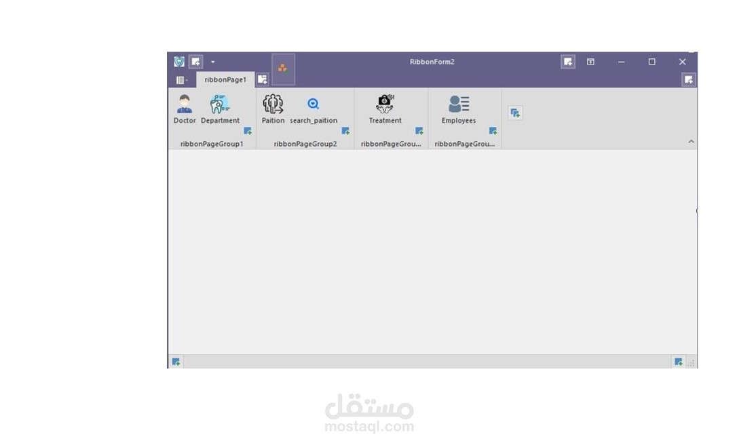
Task: Click the RibbonForm2 title text
Action: pyautogui.click(x=432, y=62)
